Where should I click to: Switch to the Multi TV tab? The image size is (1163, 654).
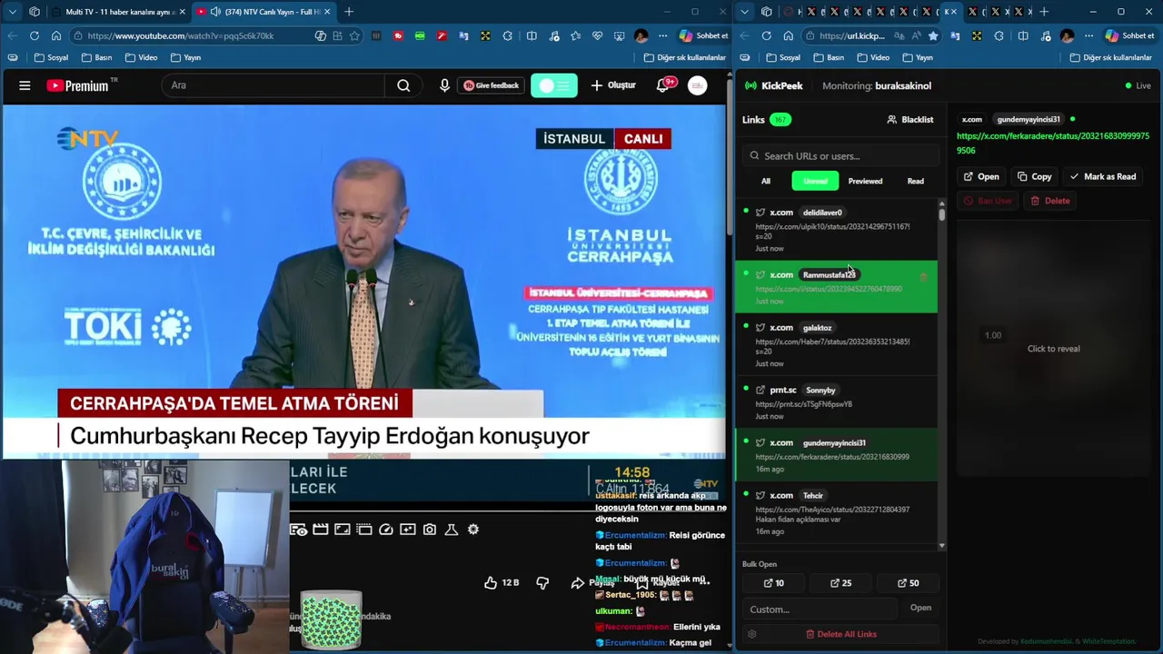[118, 12]
